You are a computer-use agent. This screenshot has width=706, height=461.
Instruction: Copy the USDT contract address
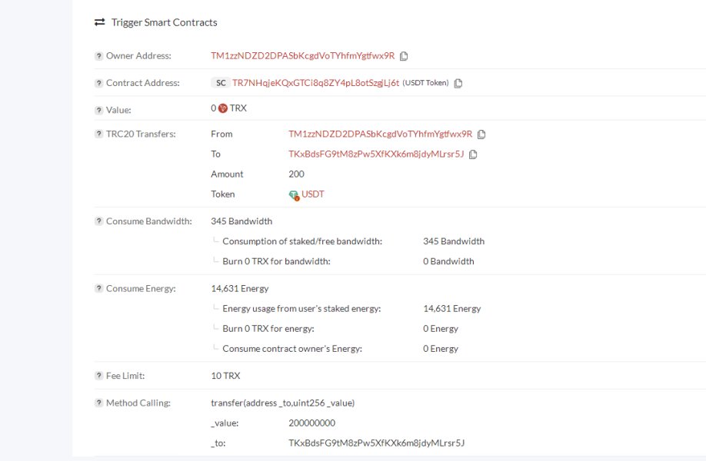458,83
